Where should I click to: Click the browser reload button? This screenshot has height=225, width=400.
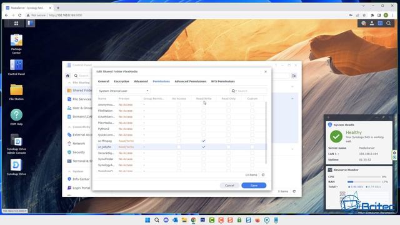coord(19,15)
